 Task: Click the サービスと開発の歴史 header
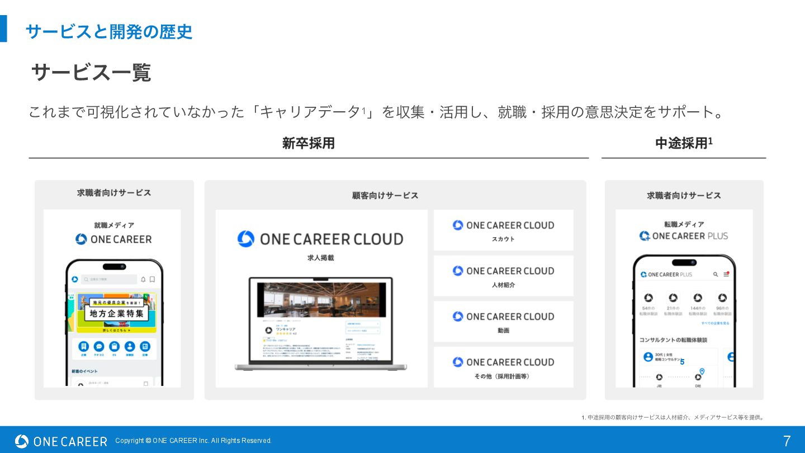tap(109, 31)
